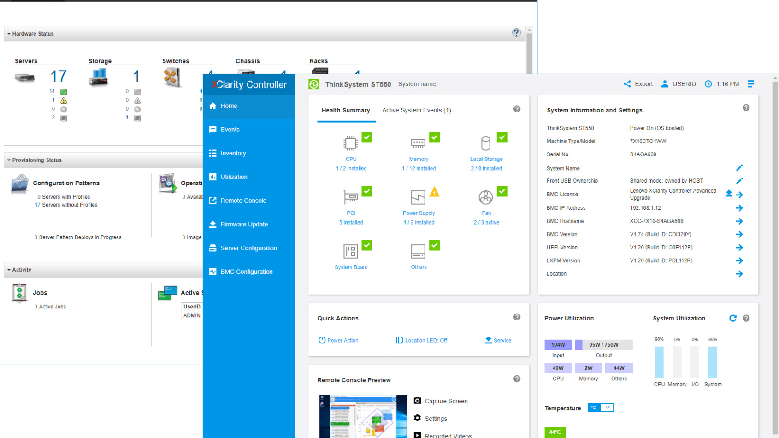The image size is (779, 438).
Task: Click the BMC License upload icon
Action: click(x=729, y=194)
